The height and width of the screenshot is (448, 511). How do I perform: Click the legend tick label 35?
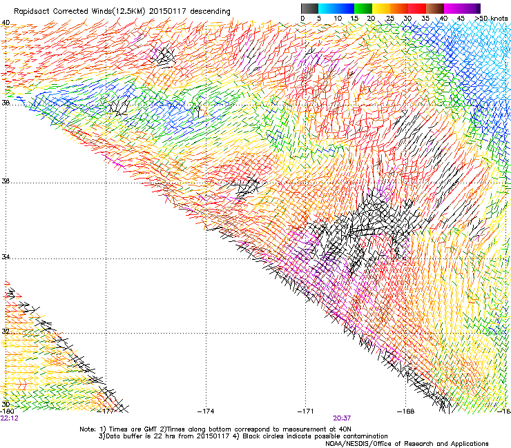(x=425, y=19)
